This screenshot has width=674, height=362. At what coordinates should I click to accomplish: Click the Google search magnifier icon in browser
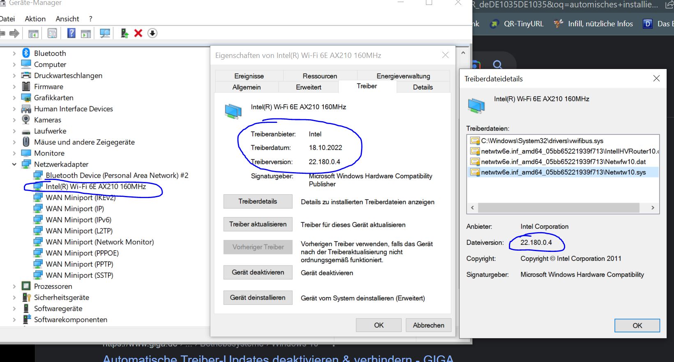click(x=497, y=65)
